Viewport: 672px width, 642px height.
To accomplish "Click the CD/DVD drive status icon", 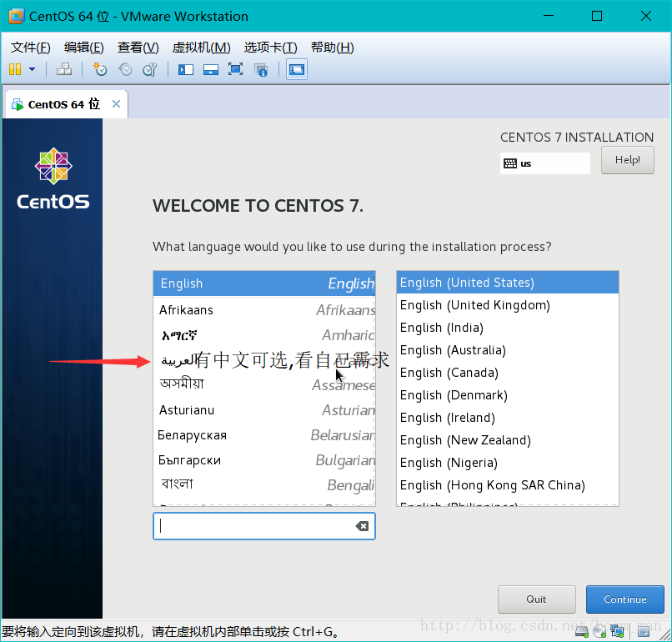I will tap(599, 631).
